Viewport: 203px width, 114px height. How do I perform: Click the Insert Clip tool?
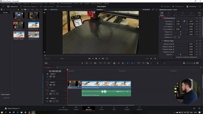[100, 63]
